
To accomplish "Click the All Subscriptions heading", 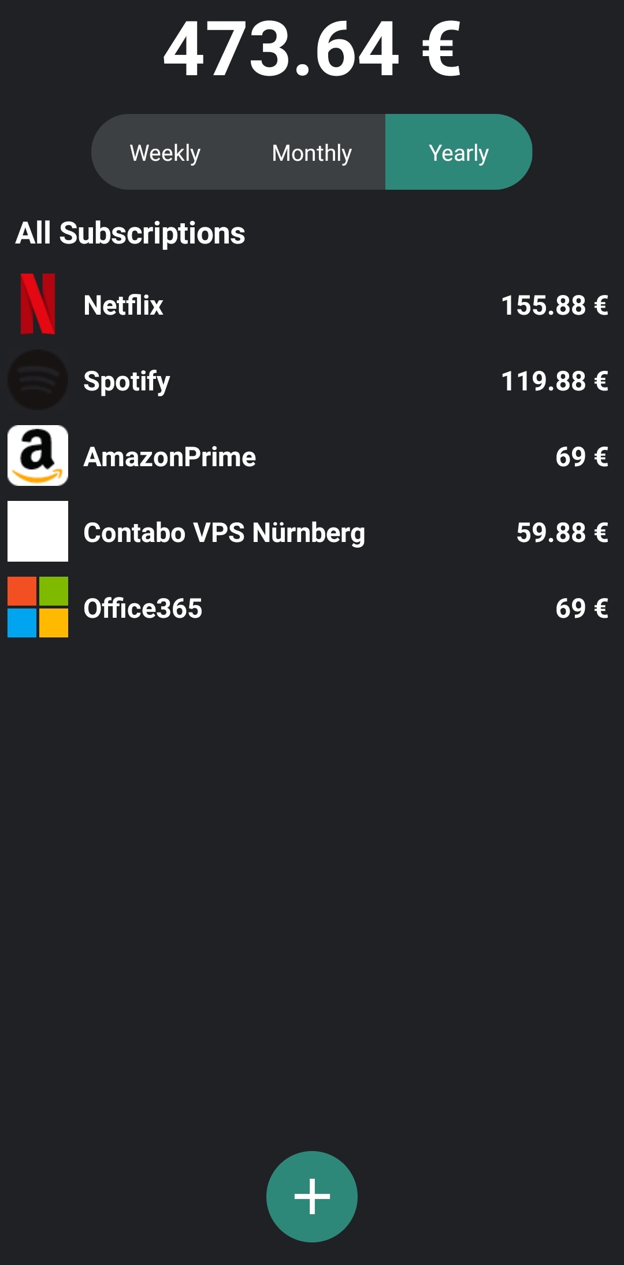I will coord(131,234).
